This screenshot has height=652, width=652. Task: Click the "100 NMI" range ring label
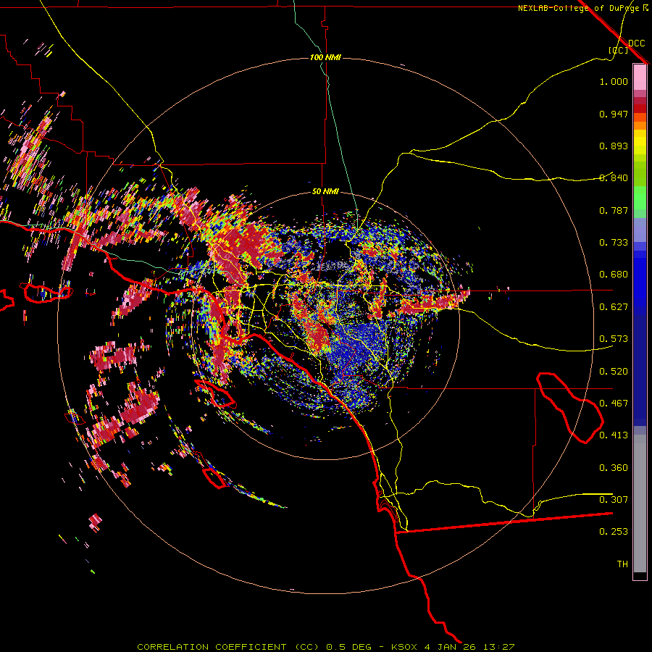(x=325, y=57)
